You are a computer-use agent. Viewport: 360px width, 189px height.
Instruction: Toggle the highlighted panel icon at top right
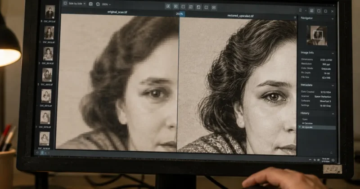311,10
